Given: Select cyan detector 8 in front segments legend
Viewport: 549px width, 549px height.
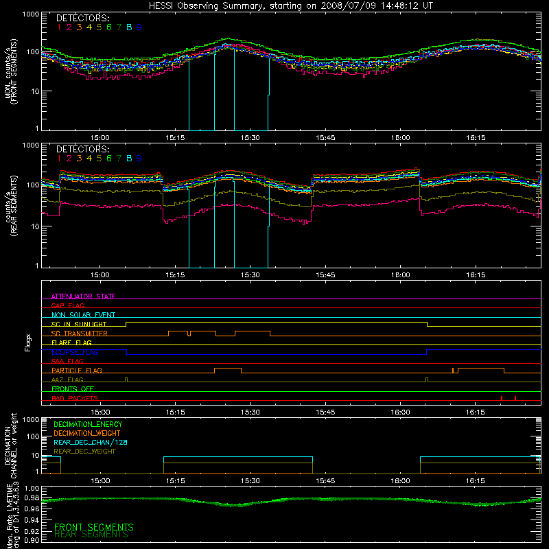Looking at the screenshot, I should (129, 27).
